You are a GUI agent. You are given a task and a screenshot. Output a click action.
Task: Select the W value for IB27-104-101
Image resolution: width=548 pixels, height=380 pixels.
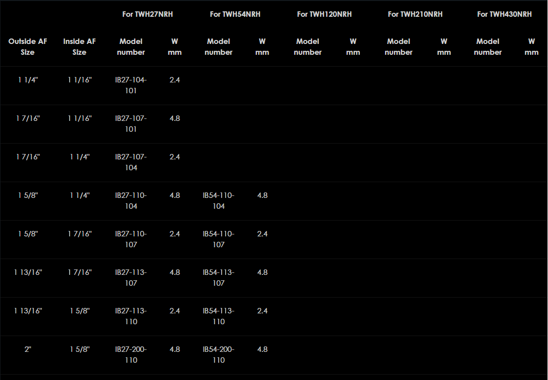point(175,80)
